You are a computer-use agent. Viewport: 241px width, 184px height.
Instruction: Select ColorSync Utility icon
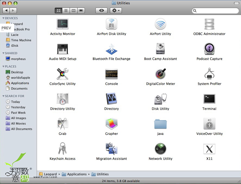pos(63,74)
